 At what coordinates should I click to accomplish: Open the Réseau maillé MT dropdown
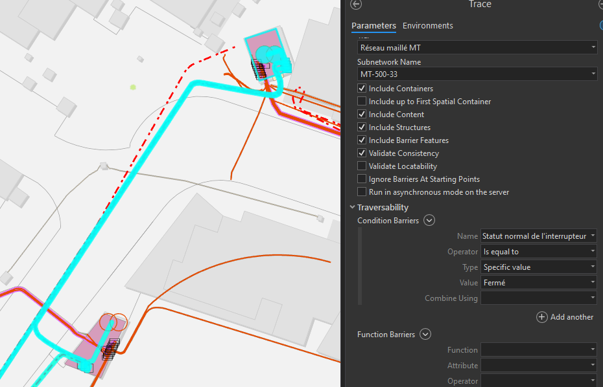pyautogui.click(x=477, y=47)
